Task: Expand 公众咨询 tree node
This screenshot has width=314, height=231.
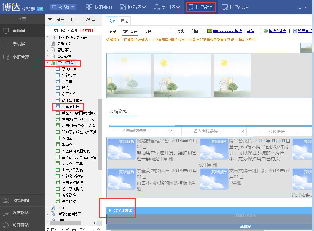Action: click(47, 56)
